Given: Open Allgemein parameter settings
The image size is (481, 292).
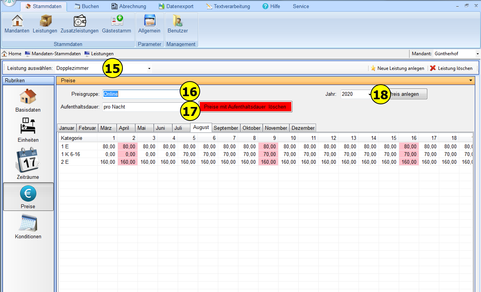Looking at the screenshot, I should point(149,24).
